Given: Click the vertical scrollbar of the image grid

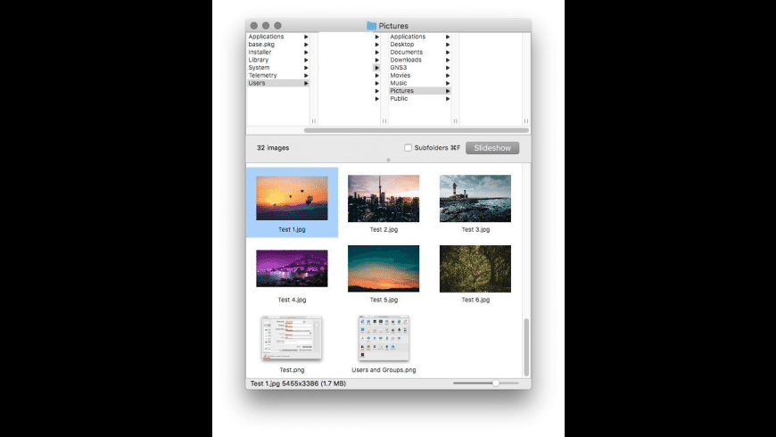Looking at the screenshot, I should click(x=526, y=348).
